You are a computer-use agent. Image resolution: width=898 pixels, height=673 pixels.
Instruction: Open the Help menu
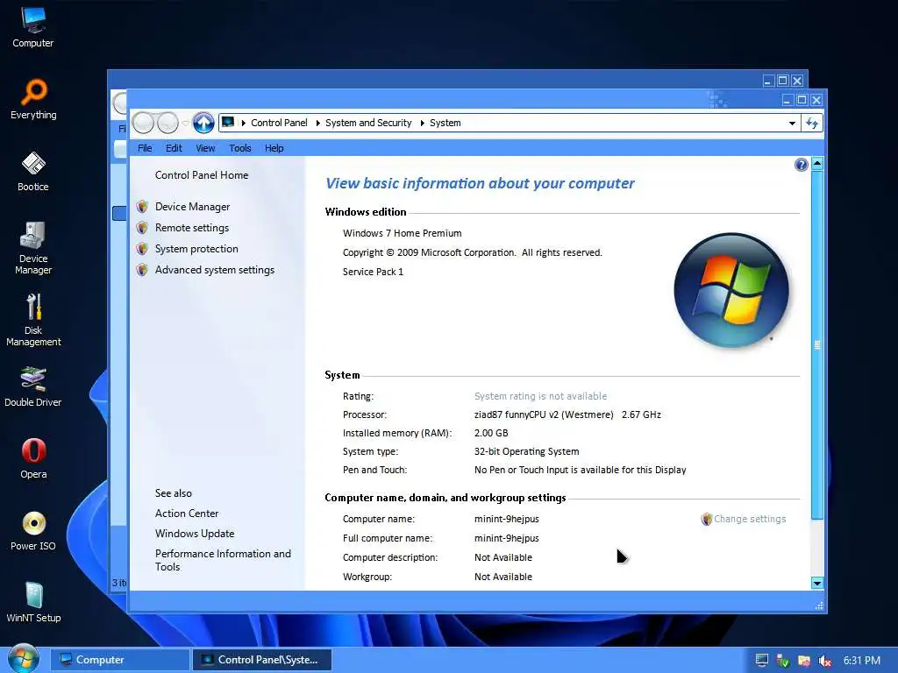[274, 148]
